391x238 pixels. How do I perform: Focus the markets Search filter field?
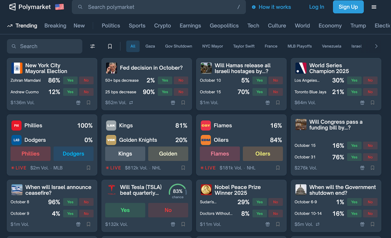[44, 46]
